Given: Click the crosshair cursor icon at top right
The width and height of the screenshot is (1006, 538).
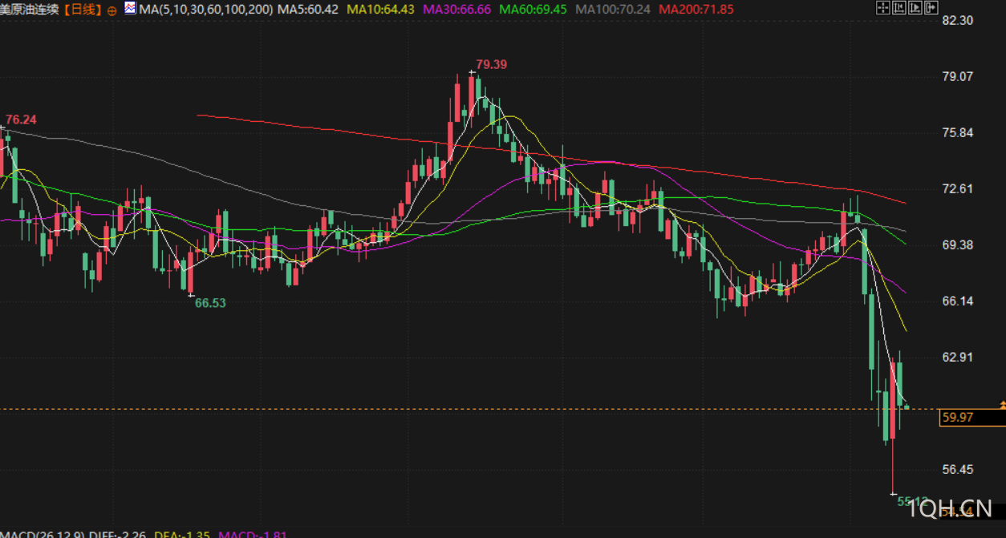Looking at the screenshot, I should tap(883, 7).
